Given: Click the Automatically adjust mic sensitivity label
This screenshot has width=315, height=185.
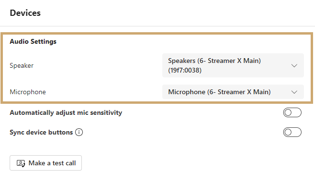Looking at the screenshot, I should tap(66, 112).
